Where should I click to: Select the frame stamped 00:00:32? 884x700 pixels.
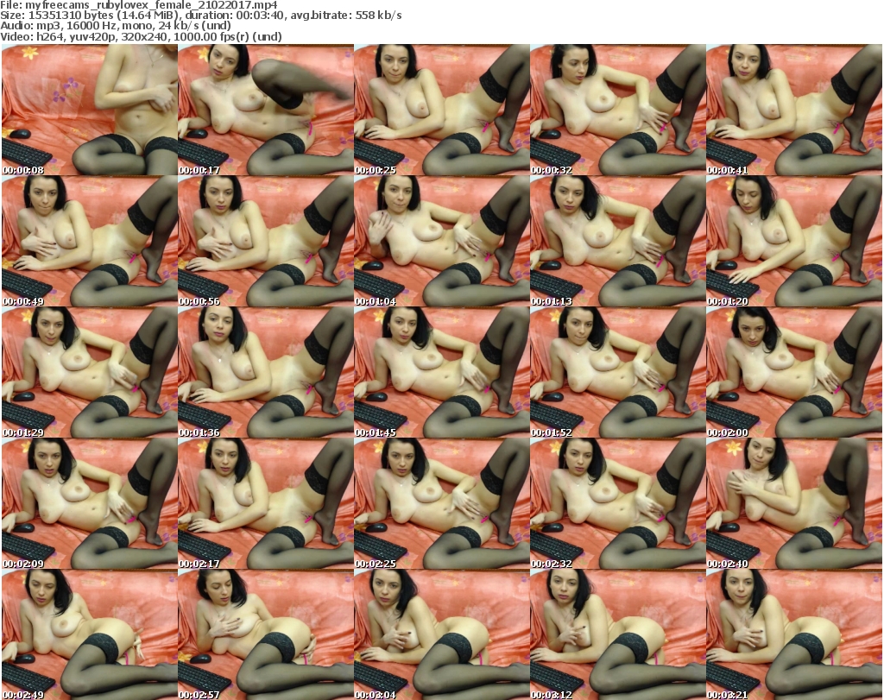[x=617, y=110]
